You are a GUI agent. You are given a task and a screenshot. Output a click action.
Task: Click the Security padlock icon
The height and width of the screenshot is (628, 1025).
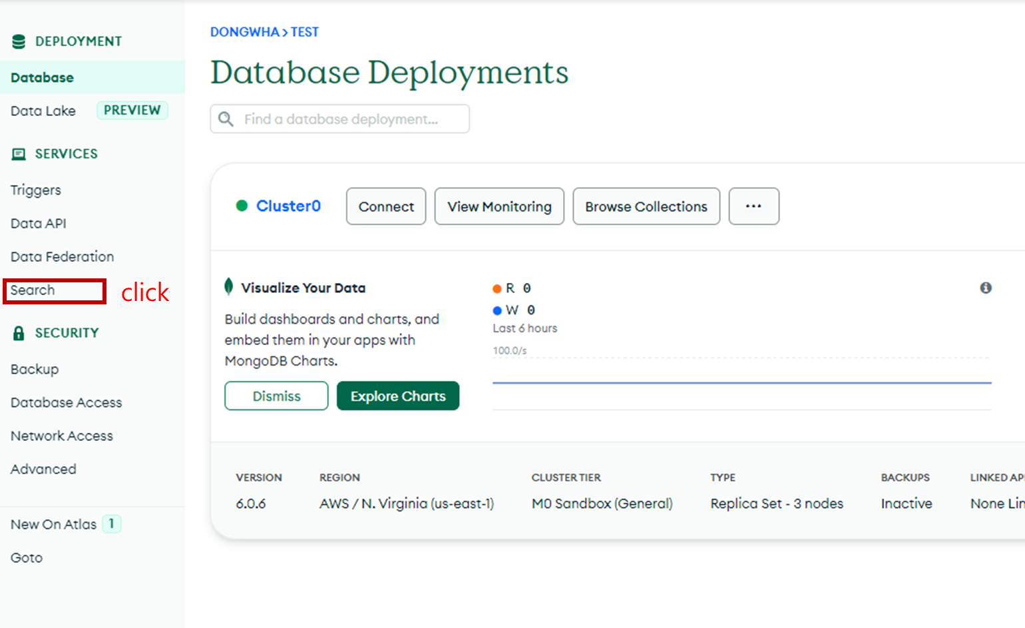pos(19,333)
